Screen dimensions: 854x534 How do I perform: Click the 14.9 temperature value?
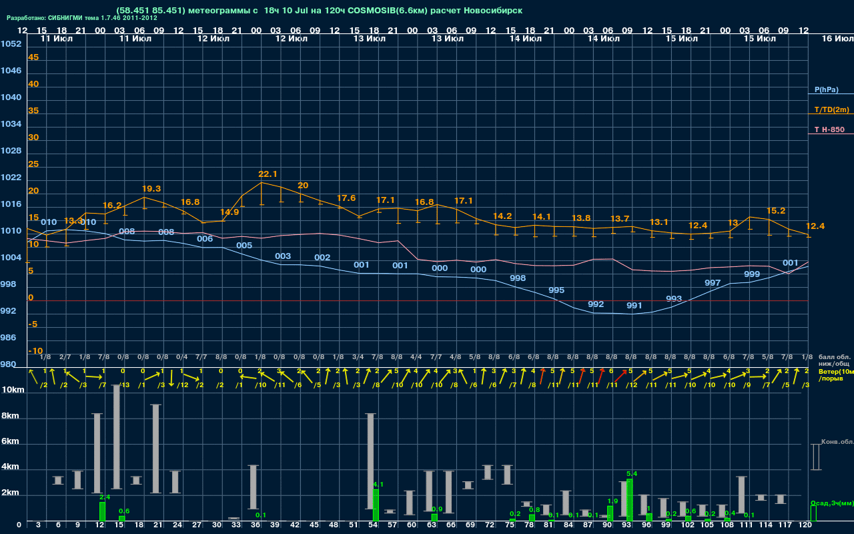point(230,212)
